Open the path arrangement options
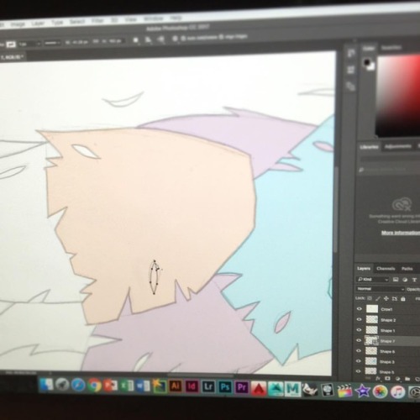Viewport: 420px width, 420px height. (161, 40)
